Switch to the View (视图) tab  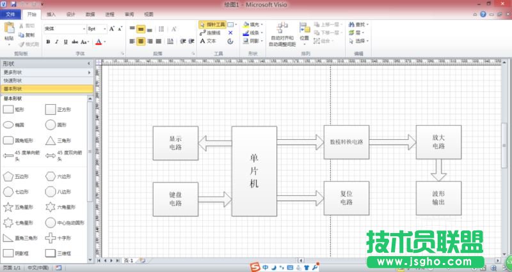149,14
